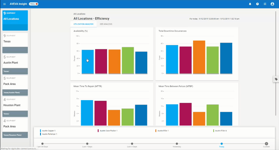Click the tag icon on right edge
The height and width of the screenshot is (150, 279).
pyautogui.click(x=276, y=79)
